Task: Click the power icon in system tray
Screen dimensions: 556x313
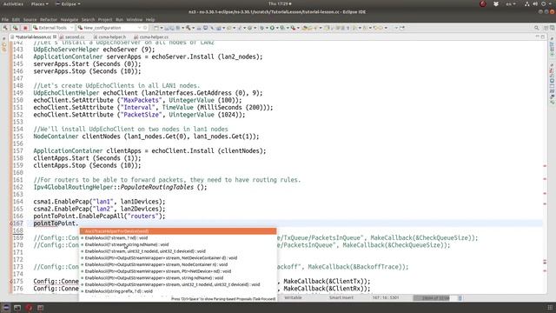Action: click(544, 3)
